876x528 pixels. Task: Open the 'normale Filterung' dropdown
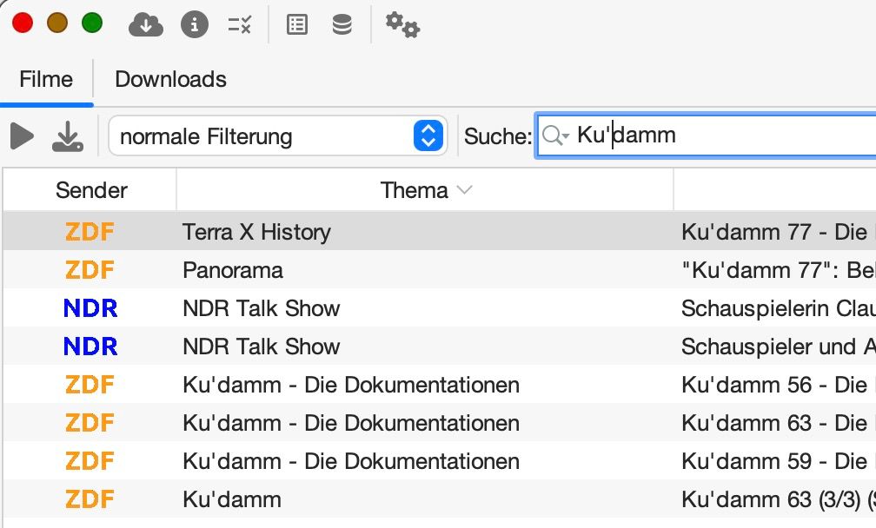pyautogui.click(x=276, y=136)
